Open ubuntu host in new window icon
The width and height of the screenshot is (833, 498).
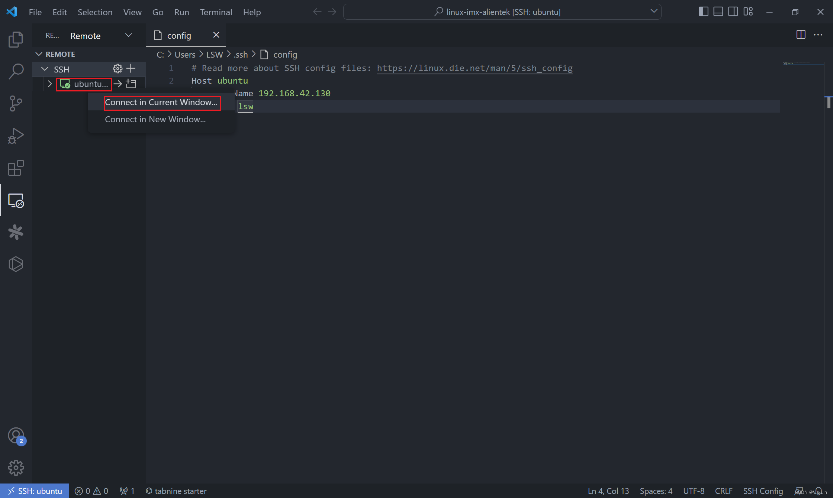[131, 84]
